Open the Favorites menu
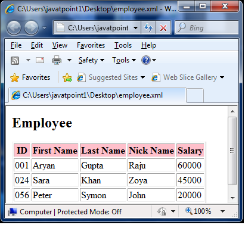Screen dimensions: 245x228 coord(91,45)
